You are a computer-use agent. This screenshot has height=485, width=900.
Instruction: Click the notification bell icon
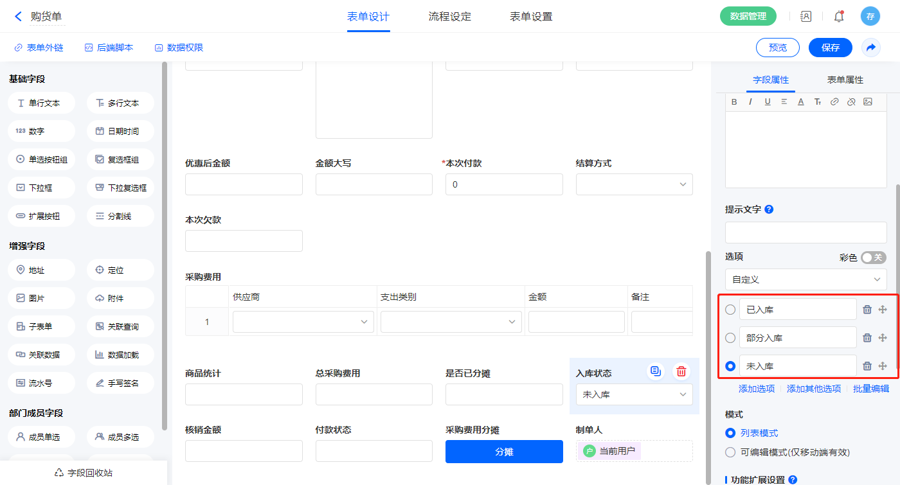[x=838, y=17]
